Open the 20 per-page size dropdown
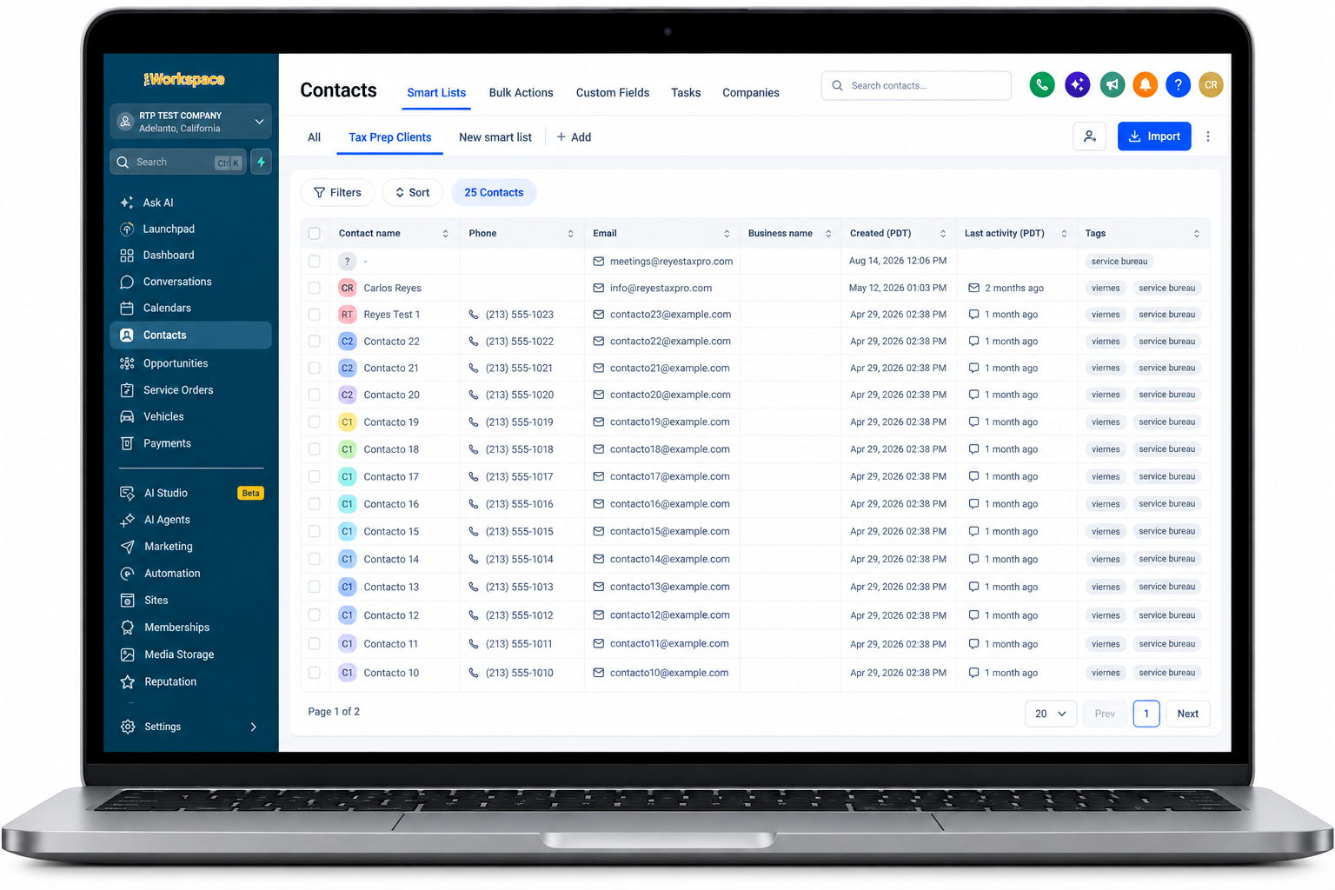Image resolution: width=1335 pixels, height=890 pixels. click(x=1051, y=714)
